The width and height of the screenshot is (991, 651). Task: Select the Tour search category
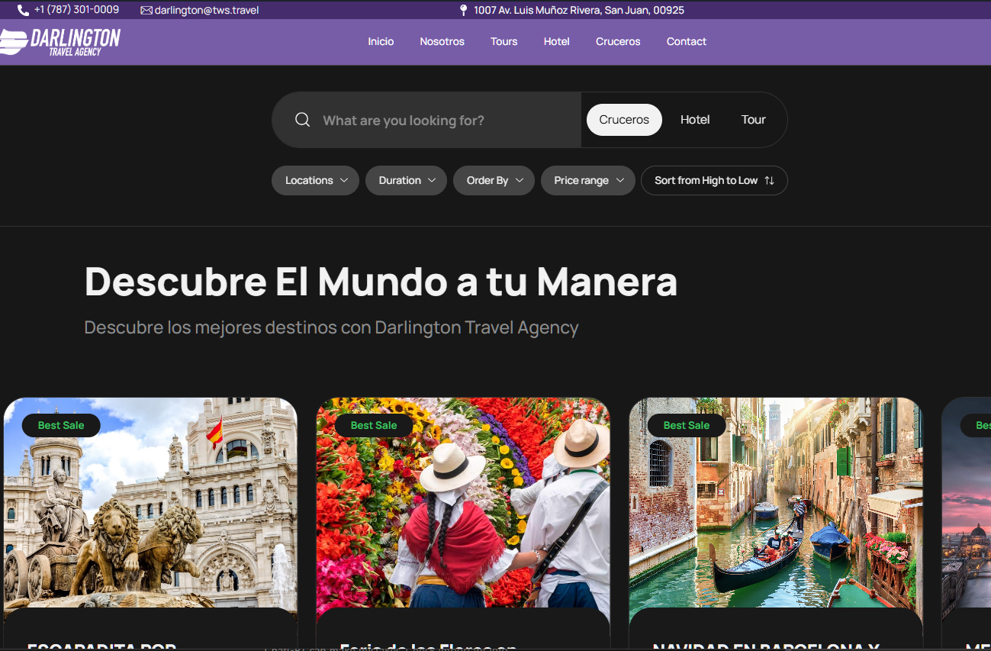753,120
